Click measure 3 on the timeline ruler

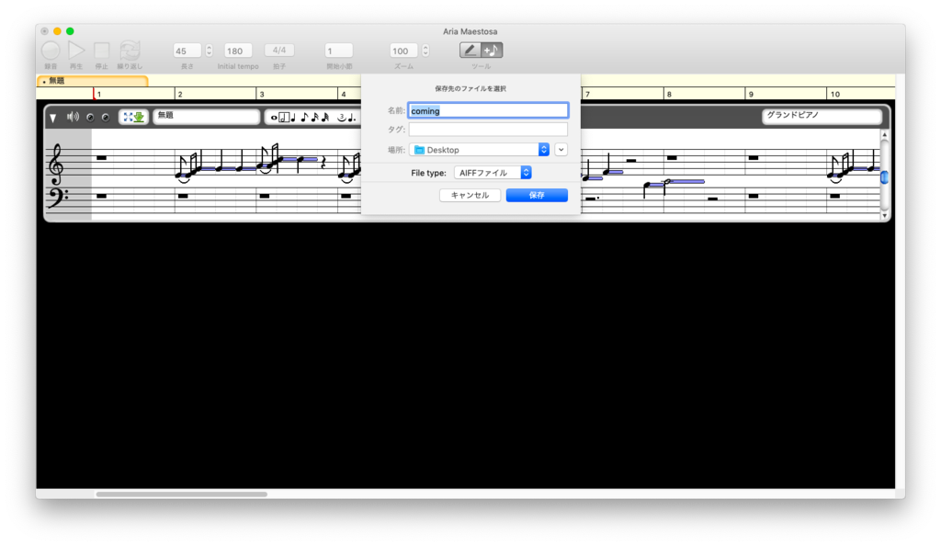(262, 94)
